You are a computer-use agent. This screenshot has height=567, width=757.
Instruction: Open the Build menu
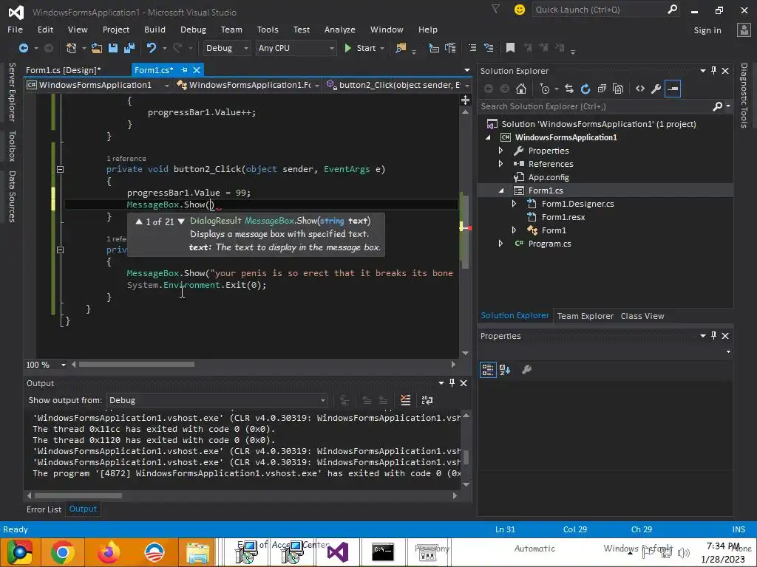[155, 30]
